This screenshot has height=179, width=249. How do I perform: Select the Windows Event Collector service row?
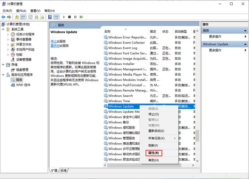[x=149, y=43]
